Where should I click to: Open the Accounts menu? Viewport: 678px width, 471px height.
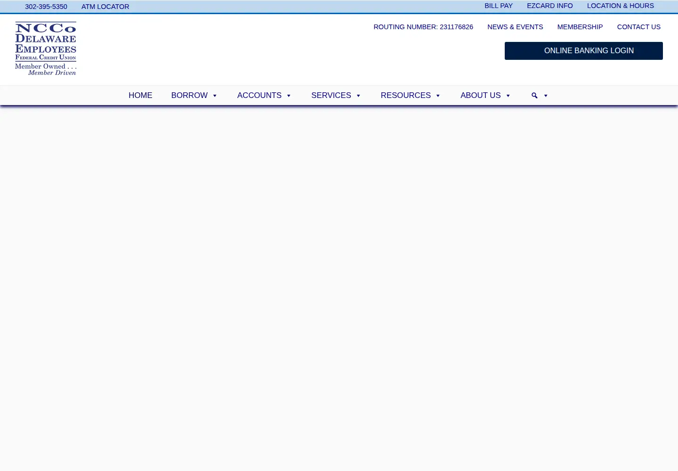259,95
